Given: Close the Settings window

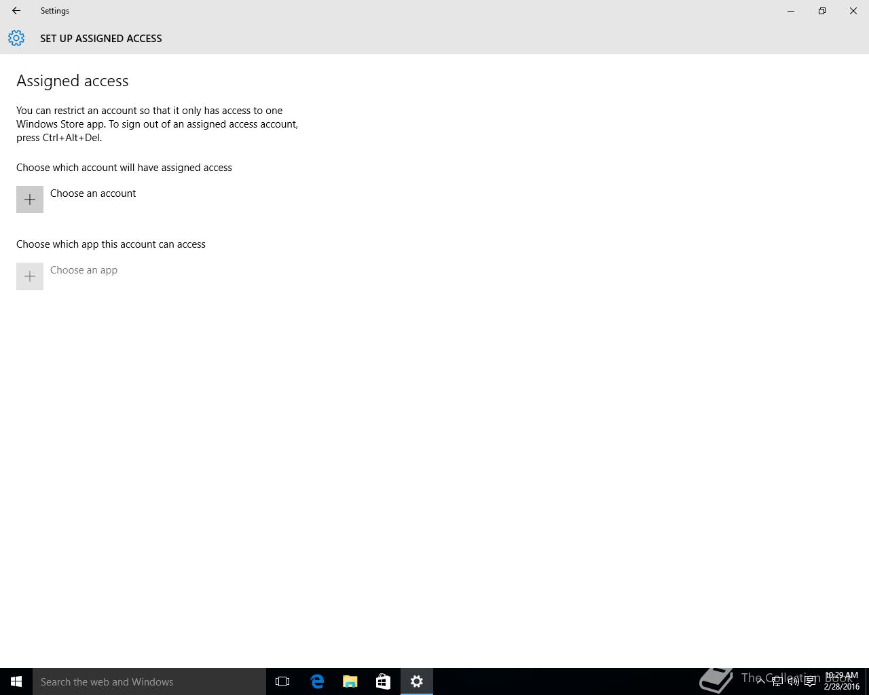Looking at the screenshot, I should click(853, 11).
